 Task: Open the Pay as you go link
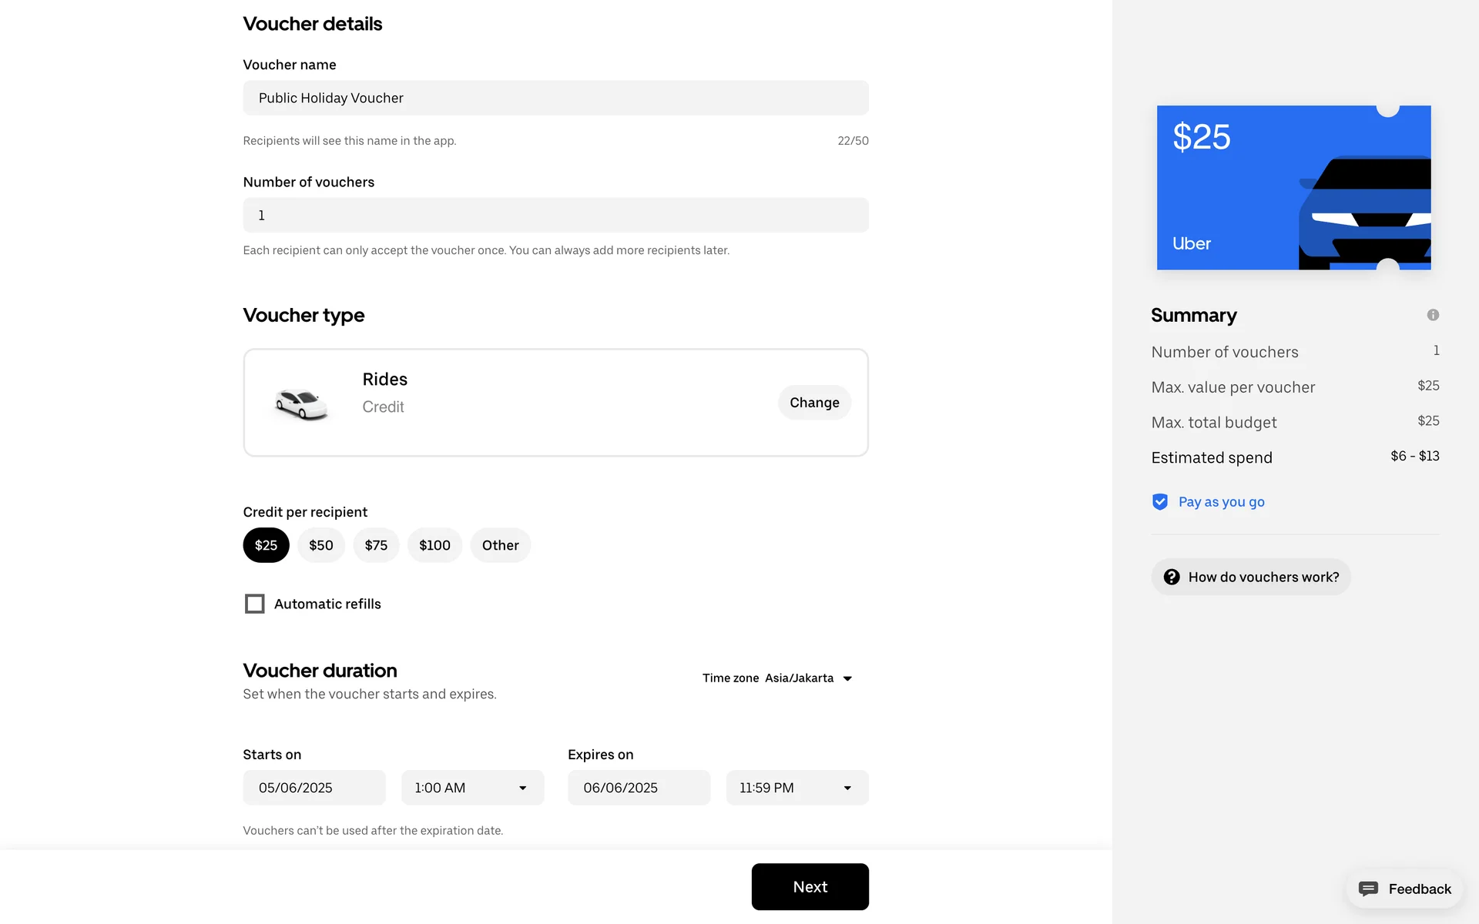click(1221, 502)
